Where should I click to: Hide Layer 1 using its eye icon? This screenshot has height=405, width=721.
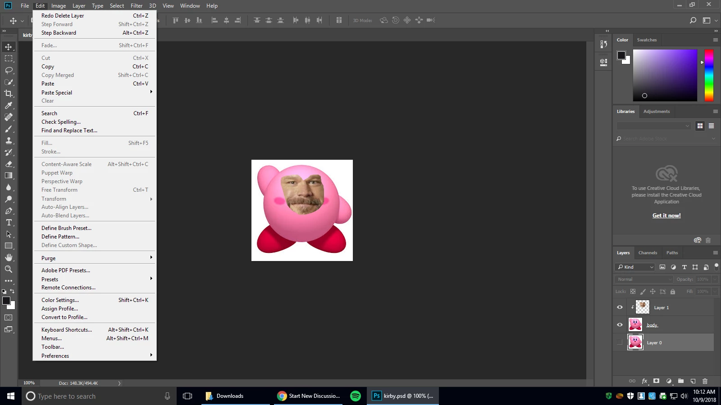point(620,307)
